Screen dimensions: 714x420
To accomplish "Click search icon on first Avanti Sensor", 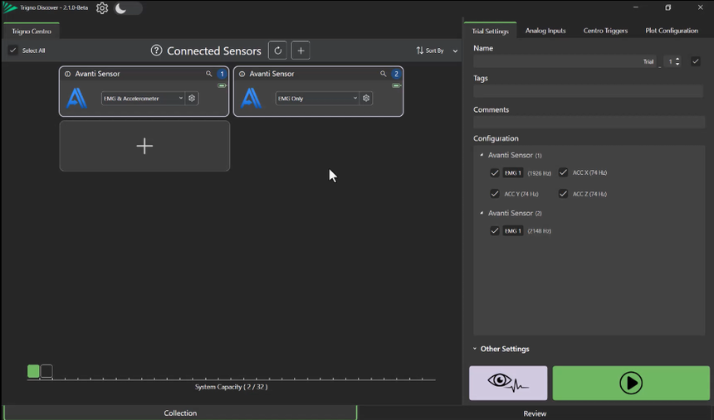I will click(209, 74).
